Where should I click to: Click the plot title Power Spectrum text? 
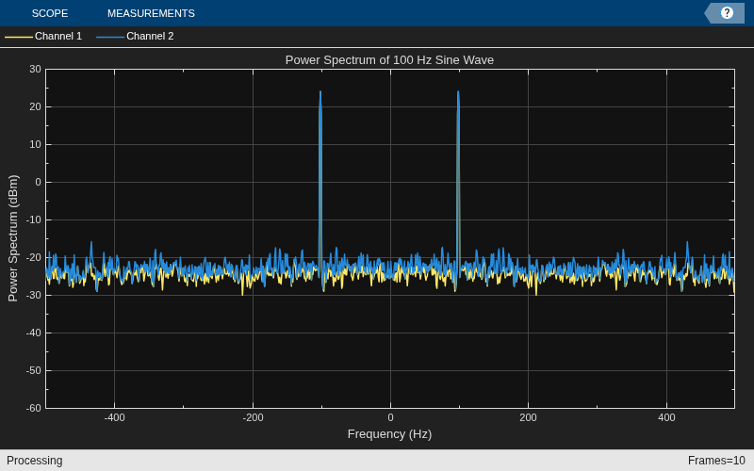[389, 60]
